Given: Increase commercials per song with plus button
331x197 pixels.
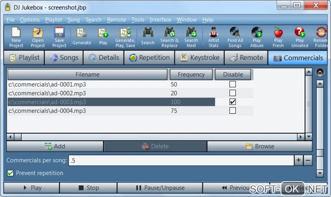Looking at the screenshot, I should click(x=299, y=160).
